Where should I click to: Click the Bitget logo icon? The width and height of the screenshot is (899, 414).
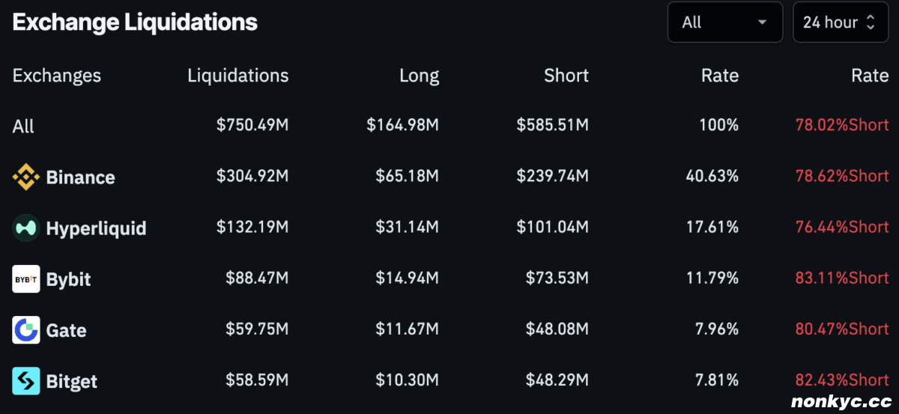pos(26,381)
